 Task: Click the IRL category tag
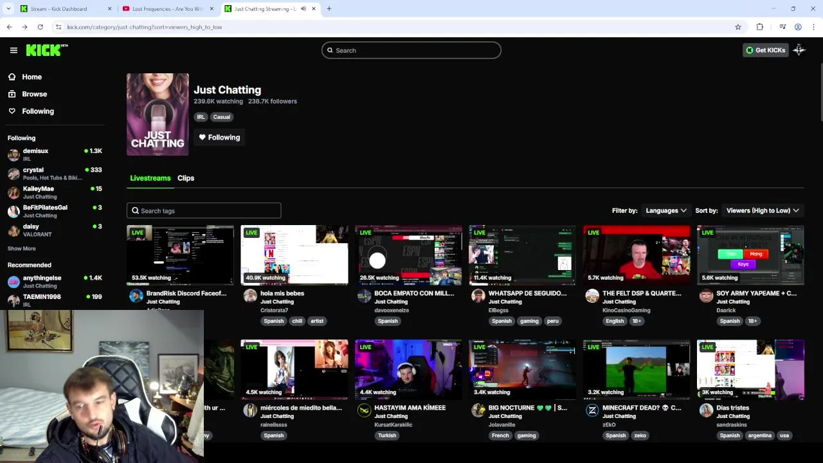tap(201, 117)
